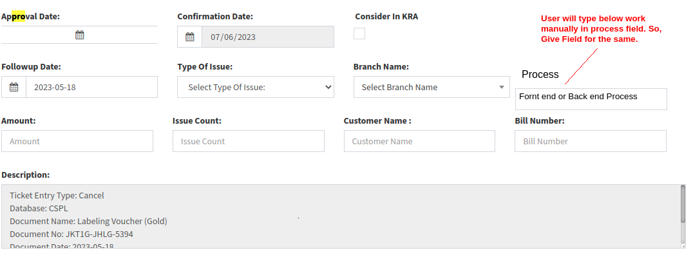This screenshot has height=257, width=693.
Task: Click the Type Of Issue label
Action: tap(205, 67)
